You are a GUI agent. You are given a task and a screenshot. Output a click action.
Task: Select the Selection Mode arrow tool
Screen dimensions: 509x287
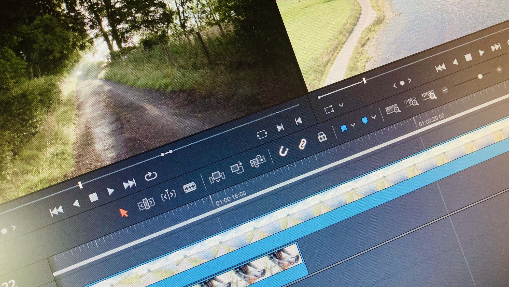coord(124,213)
